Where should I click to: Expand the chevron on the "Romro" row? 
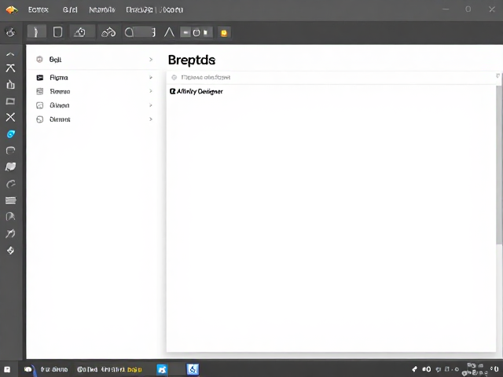(151, 91)
